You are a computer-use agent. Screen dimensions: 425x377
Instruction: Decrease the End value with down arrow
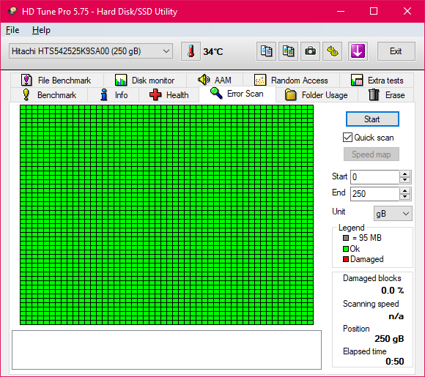[x=404, y=197]
